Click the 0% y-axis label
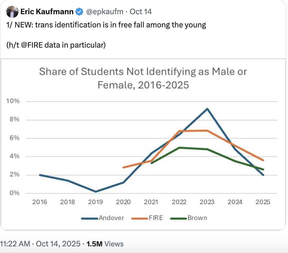288x253 pixels. pos(15,193)
